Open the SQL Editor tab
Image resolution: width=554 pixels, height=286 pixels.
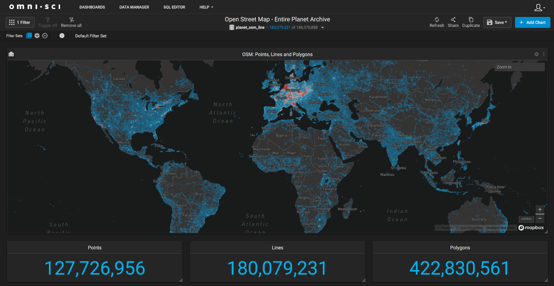coord(174,7)
